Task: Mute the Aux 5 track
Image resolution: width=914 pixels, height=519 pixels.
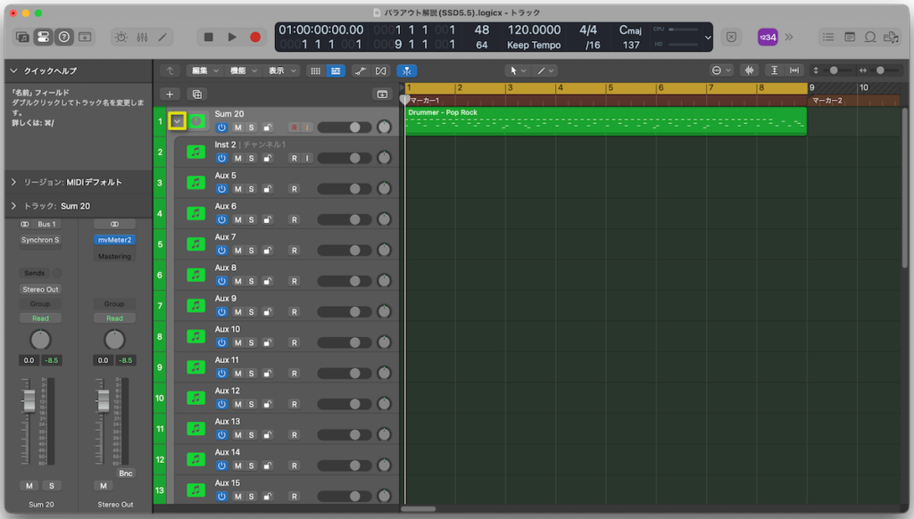Action: [x=237, y=189]
